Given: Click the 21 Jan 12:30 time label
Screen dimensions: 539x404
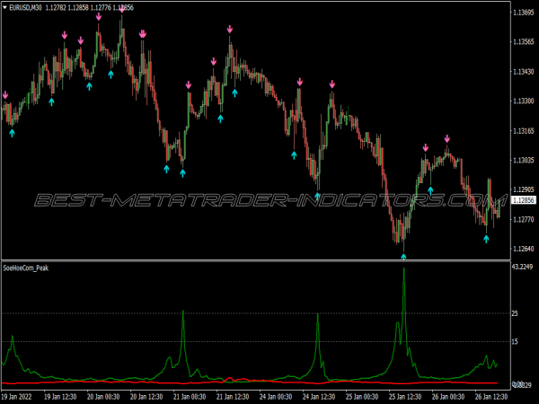Looking at the screenshot, I should coord(233,397).
